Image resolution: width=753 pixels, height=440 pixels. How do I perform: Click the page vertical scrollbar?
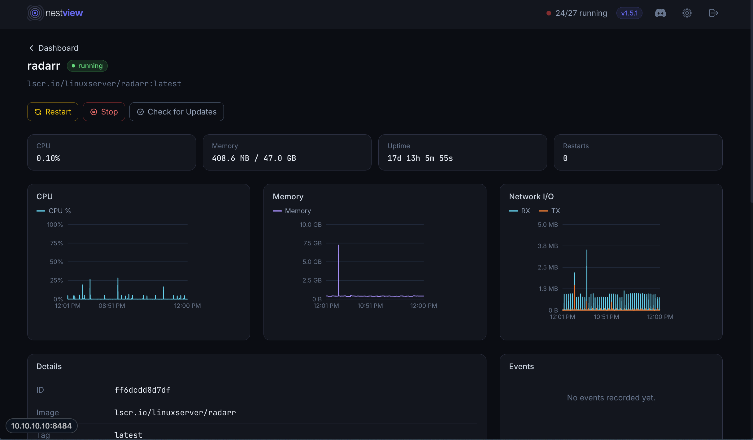click(751, 102)
